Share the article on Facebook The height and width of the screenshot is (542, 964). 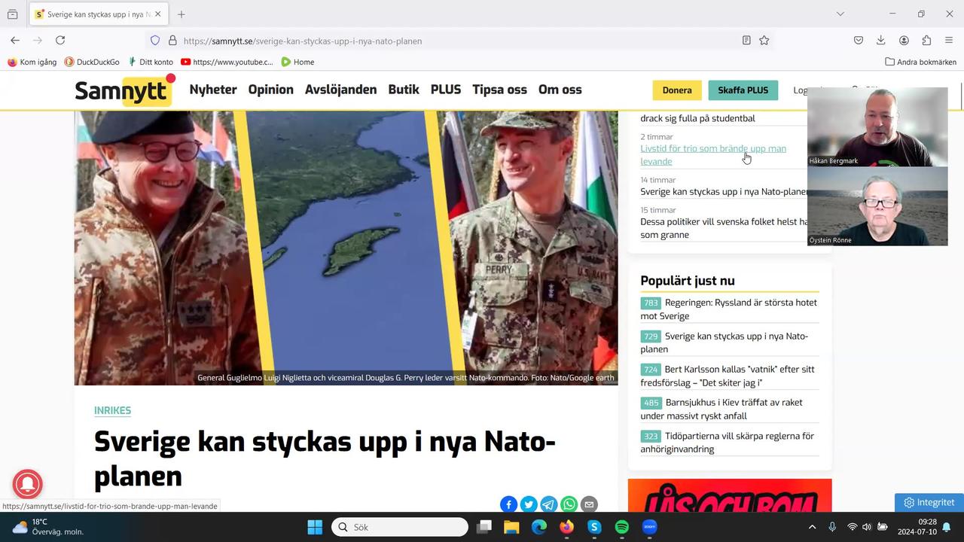[x=508, y=504]
